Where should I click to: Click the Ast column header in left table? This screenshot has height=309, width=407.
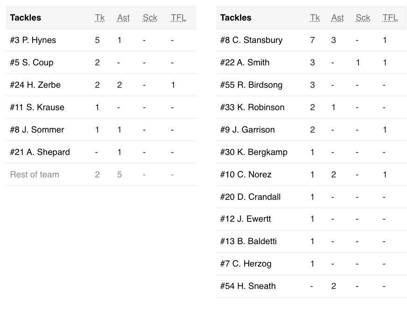[123, 18]
